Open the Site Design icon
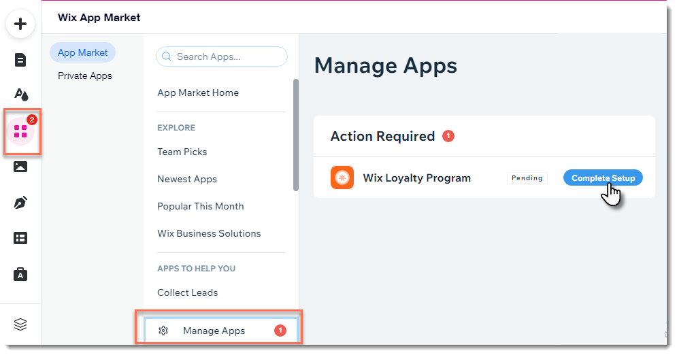 click(20, 94)
